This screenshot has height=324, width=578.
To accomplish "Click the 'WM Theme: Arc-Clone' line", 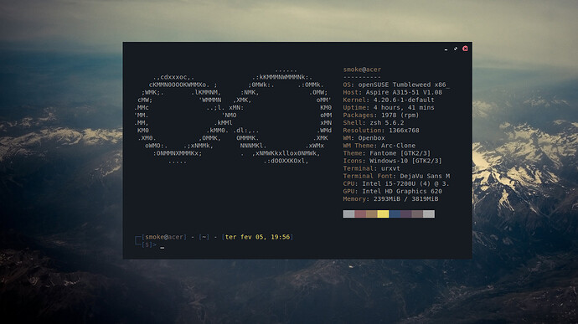I will pos(379,146).
